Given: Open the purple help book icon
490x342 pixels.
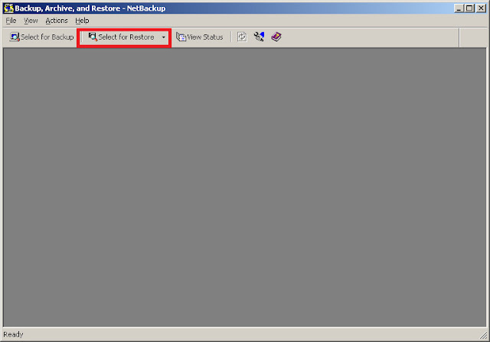Looking at the screenshot, I should 276,37.
